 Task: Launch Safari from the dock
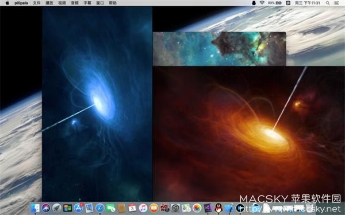[x=100, y=208]
